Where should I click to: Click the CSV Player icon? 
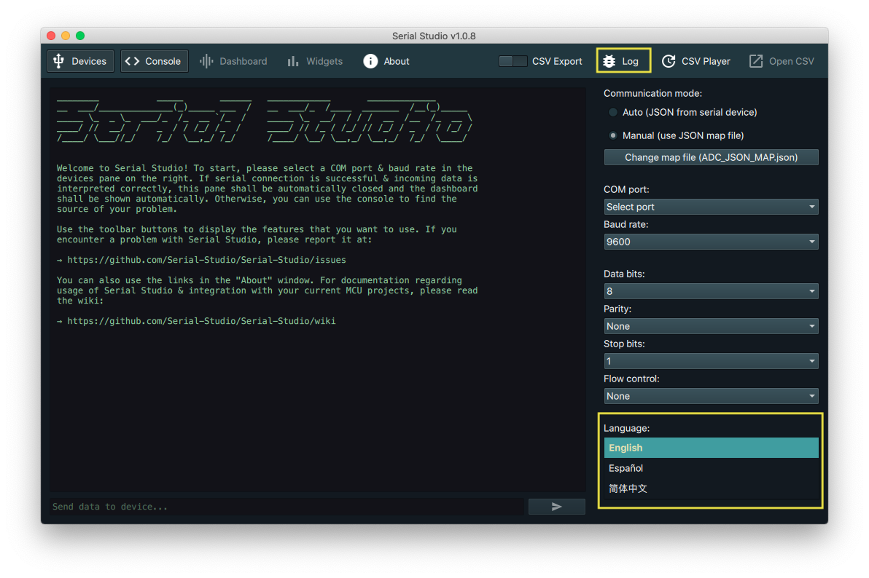669,61
